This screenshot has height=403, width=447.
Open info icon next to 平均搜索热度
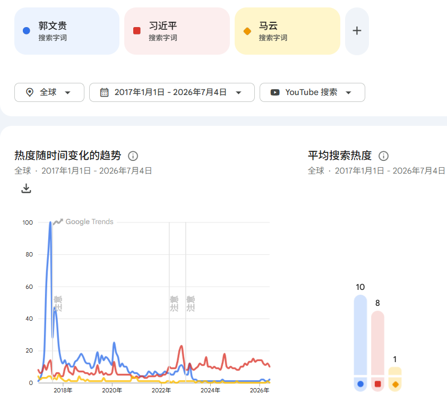pyautogui.click(x=383, y=156)
